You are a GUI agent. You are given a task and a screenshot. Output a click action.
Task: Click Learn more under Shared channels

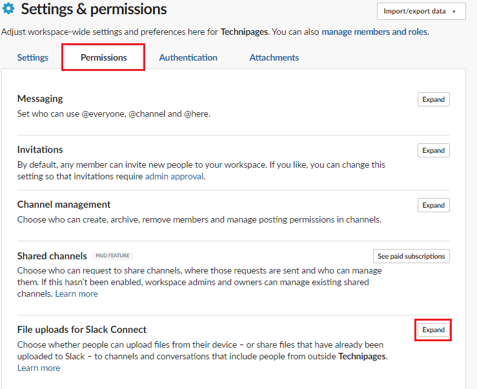[76, 294]
